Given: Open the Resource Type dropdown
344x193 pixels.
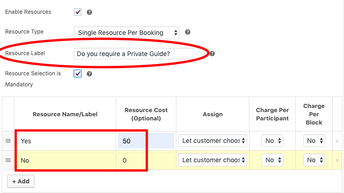Looking at the screenshot, I should [127, 33].
